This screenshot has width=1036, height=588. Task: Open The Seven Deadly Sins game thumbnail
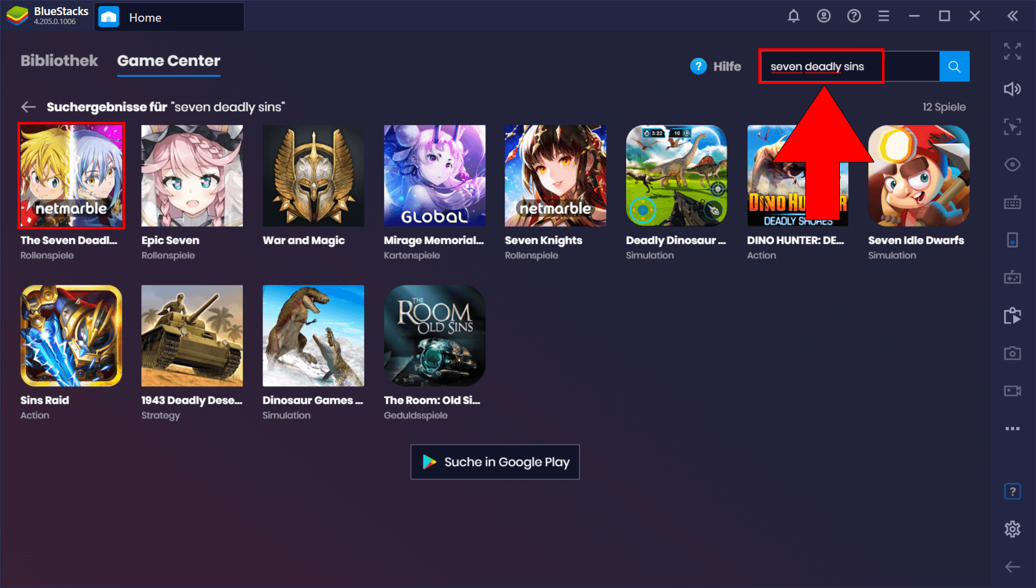71,176
